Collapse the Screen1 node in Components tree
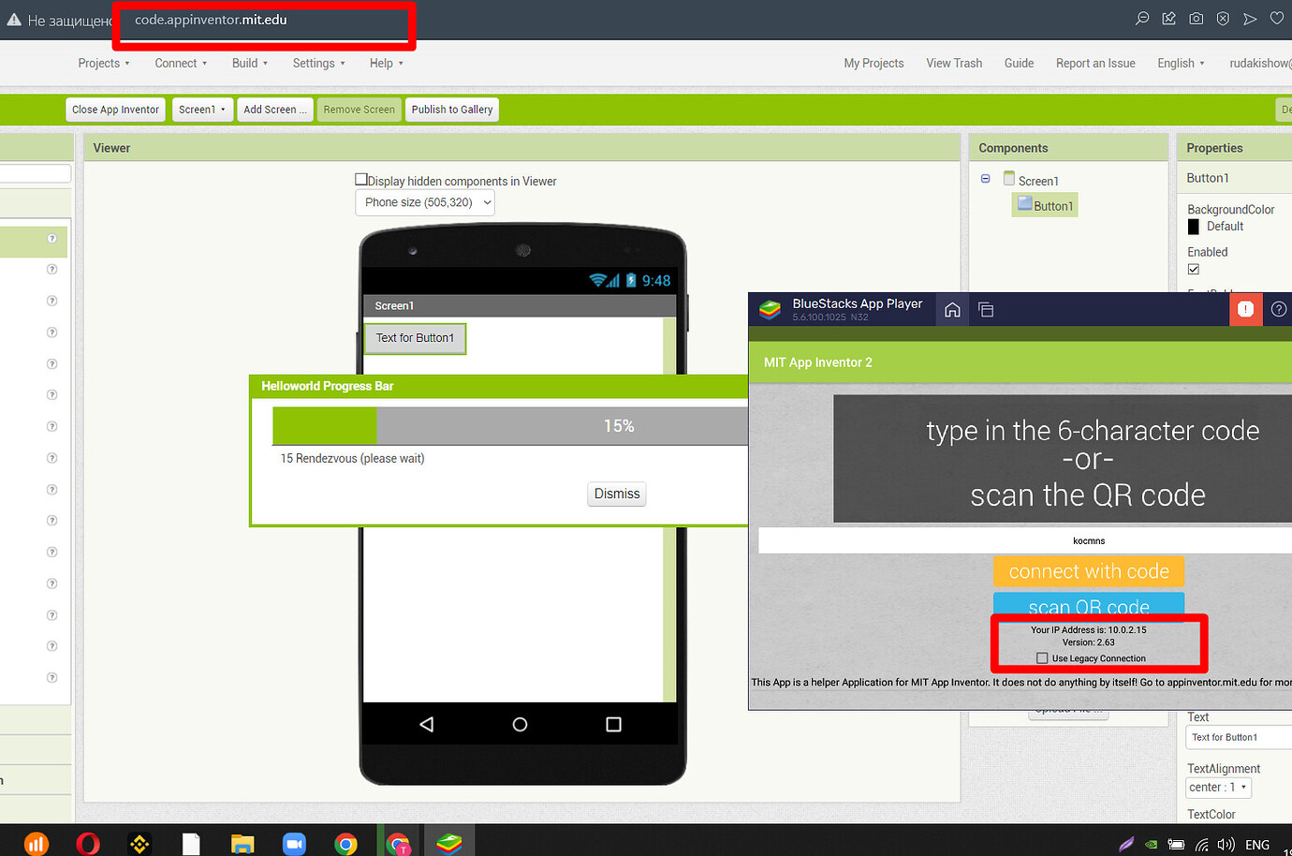Screen dimensions: 1292x856 tap(985, 179)
